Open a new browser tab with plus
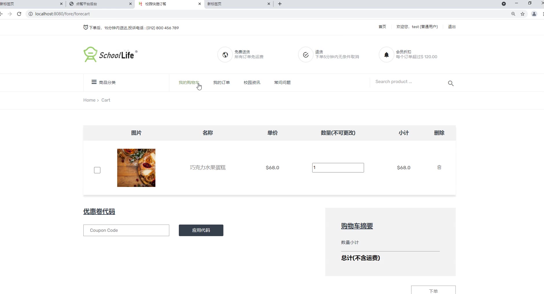This screenshot has height=294, width=544. [x=280, y=4]
